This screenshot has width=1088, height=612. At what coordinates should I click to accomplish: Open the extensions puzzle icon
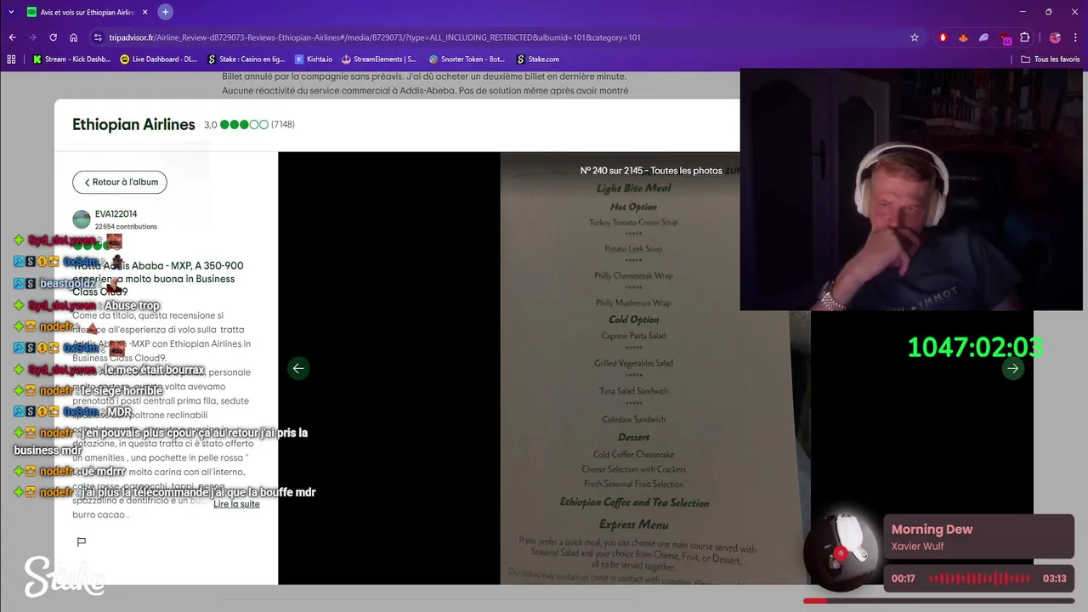click(1024, 37)
